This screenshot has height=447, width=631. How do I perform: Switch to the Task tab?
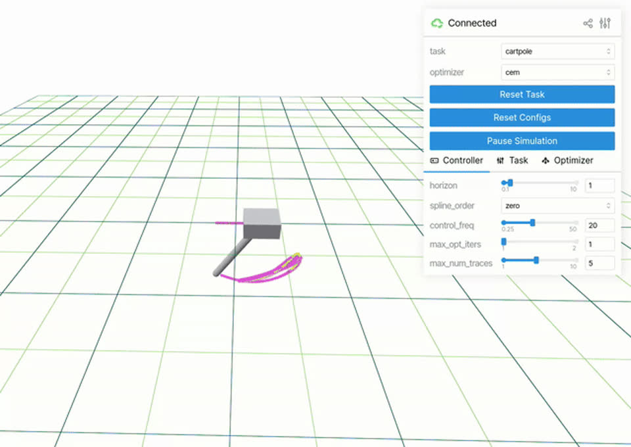click(512, 160)
